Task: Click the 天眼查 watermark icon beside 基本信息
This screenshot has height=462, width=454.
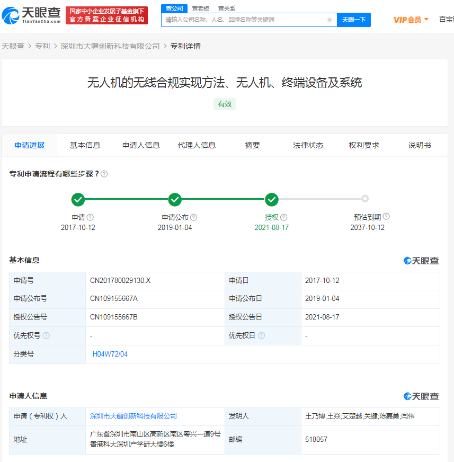Action: point(406,260)
